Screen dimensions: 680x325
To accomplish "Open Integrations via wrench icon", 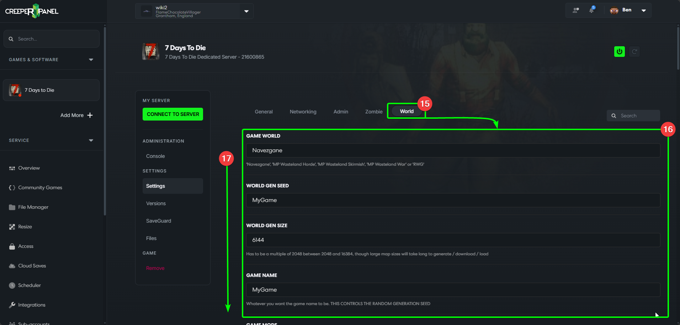I will pos(12,305).
